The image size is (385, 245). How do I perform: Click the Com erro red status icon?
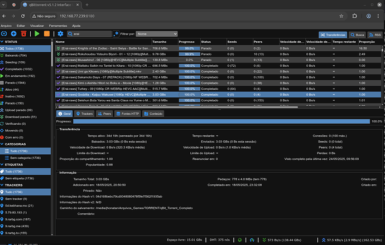2,138
